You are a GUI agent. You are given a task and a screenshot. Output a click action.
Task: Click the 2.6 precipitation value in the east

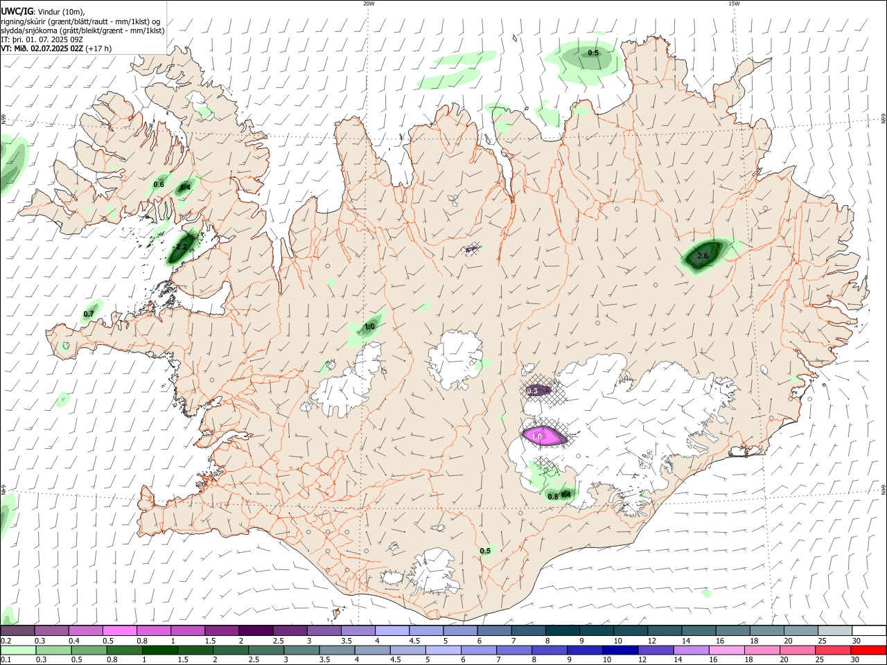[703, 256]
